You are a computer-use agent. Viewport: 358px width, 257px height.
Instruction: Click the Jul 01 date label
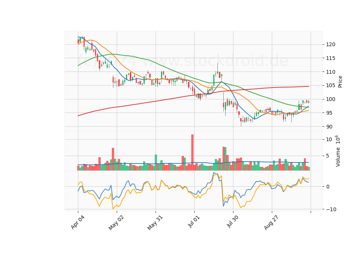click(194, 222)
